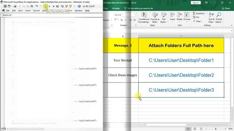Select the 'Check these Images' cell
Viewport: 234px width, 131px height.
tap(123, 75)
